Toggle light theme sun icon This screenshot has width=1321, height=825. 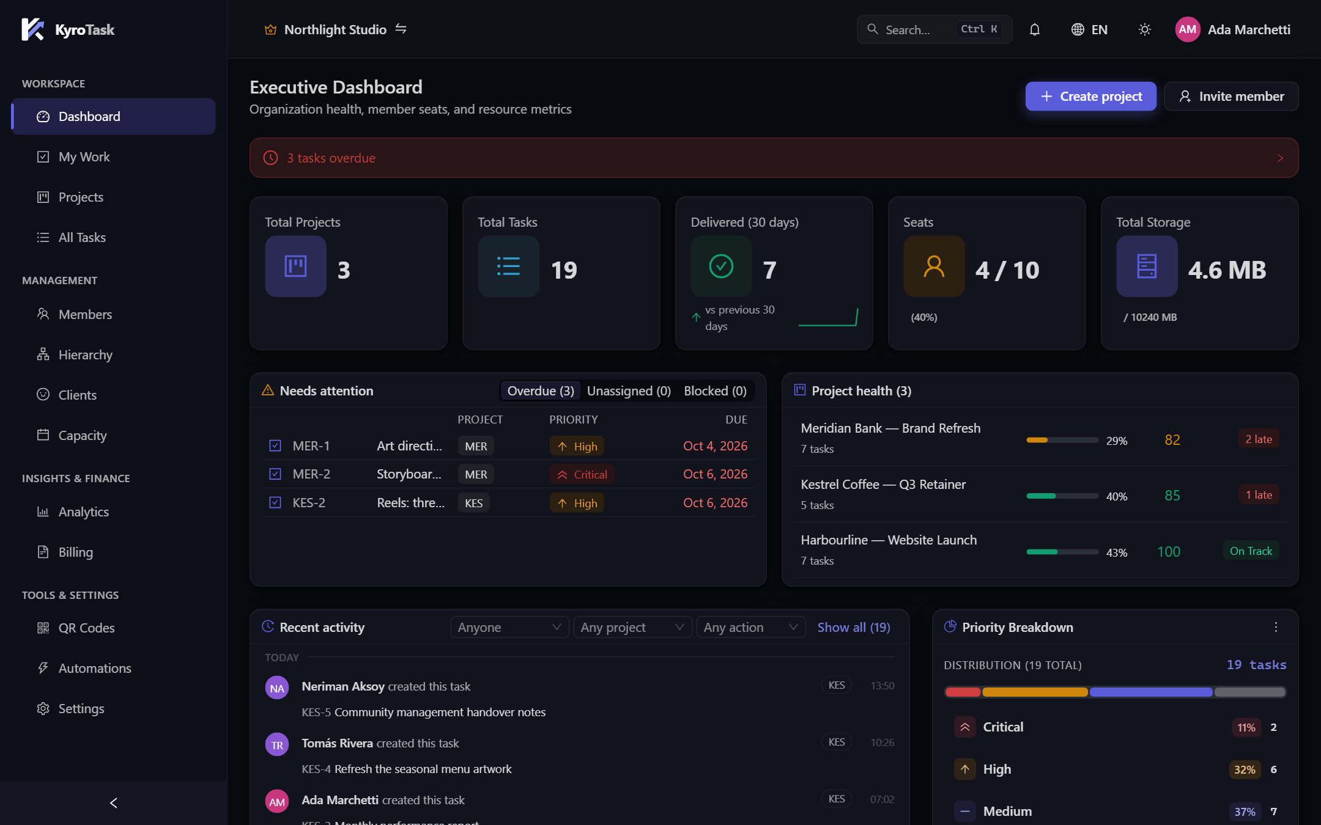click(x=1144, y=29)
